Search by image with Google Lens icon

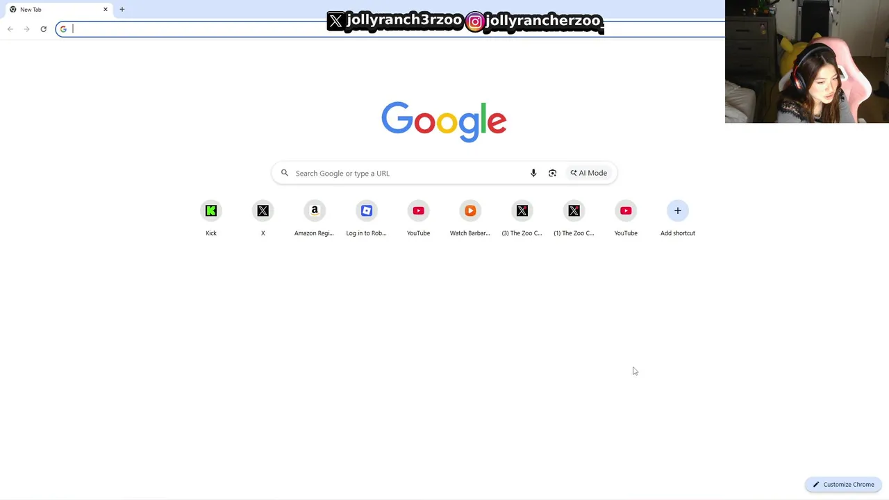[x=552, y=173]
